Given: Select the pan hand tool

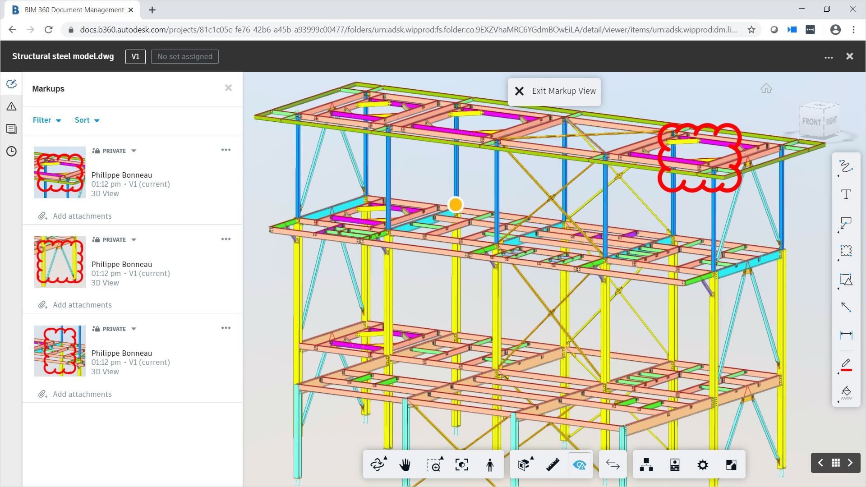Looking at the screenshot, I should pyautogui.click(x=405, y=464).
